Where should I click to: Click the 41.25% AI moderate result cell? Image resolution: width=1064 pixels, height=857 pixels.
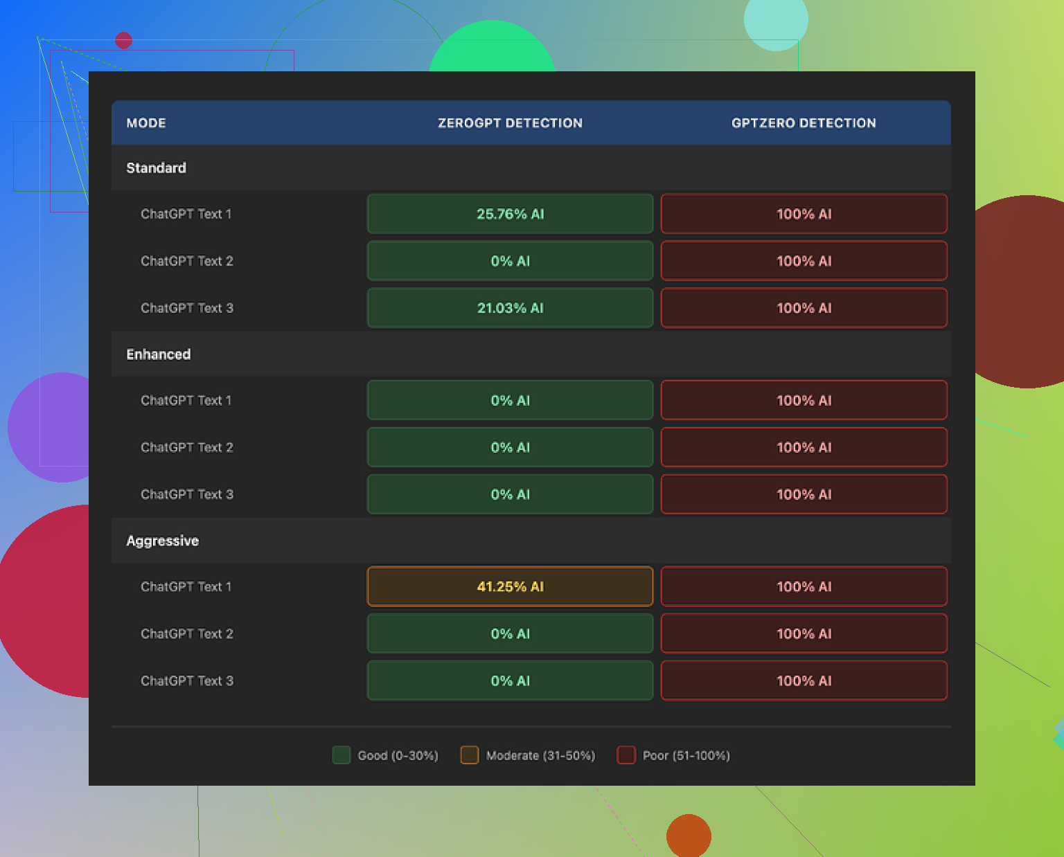[510, 587]
